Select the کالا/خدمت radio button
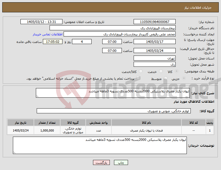The height and width of the screenshot is (170, 221). coord(141,71)
